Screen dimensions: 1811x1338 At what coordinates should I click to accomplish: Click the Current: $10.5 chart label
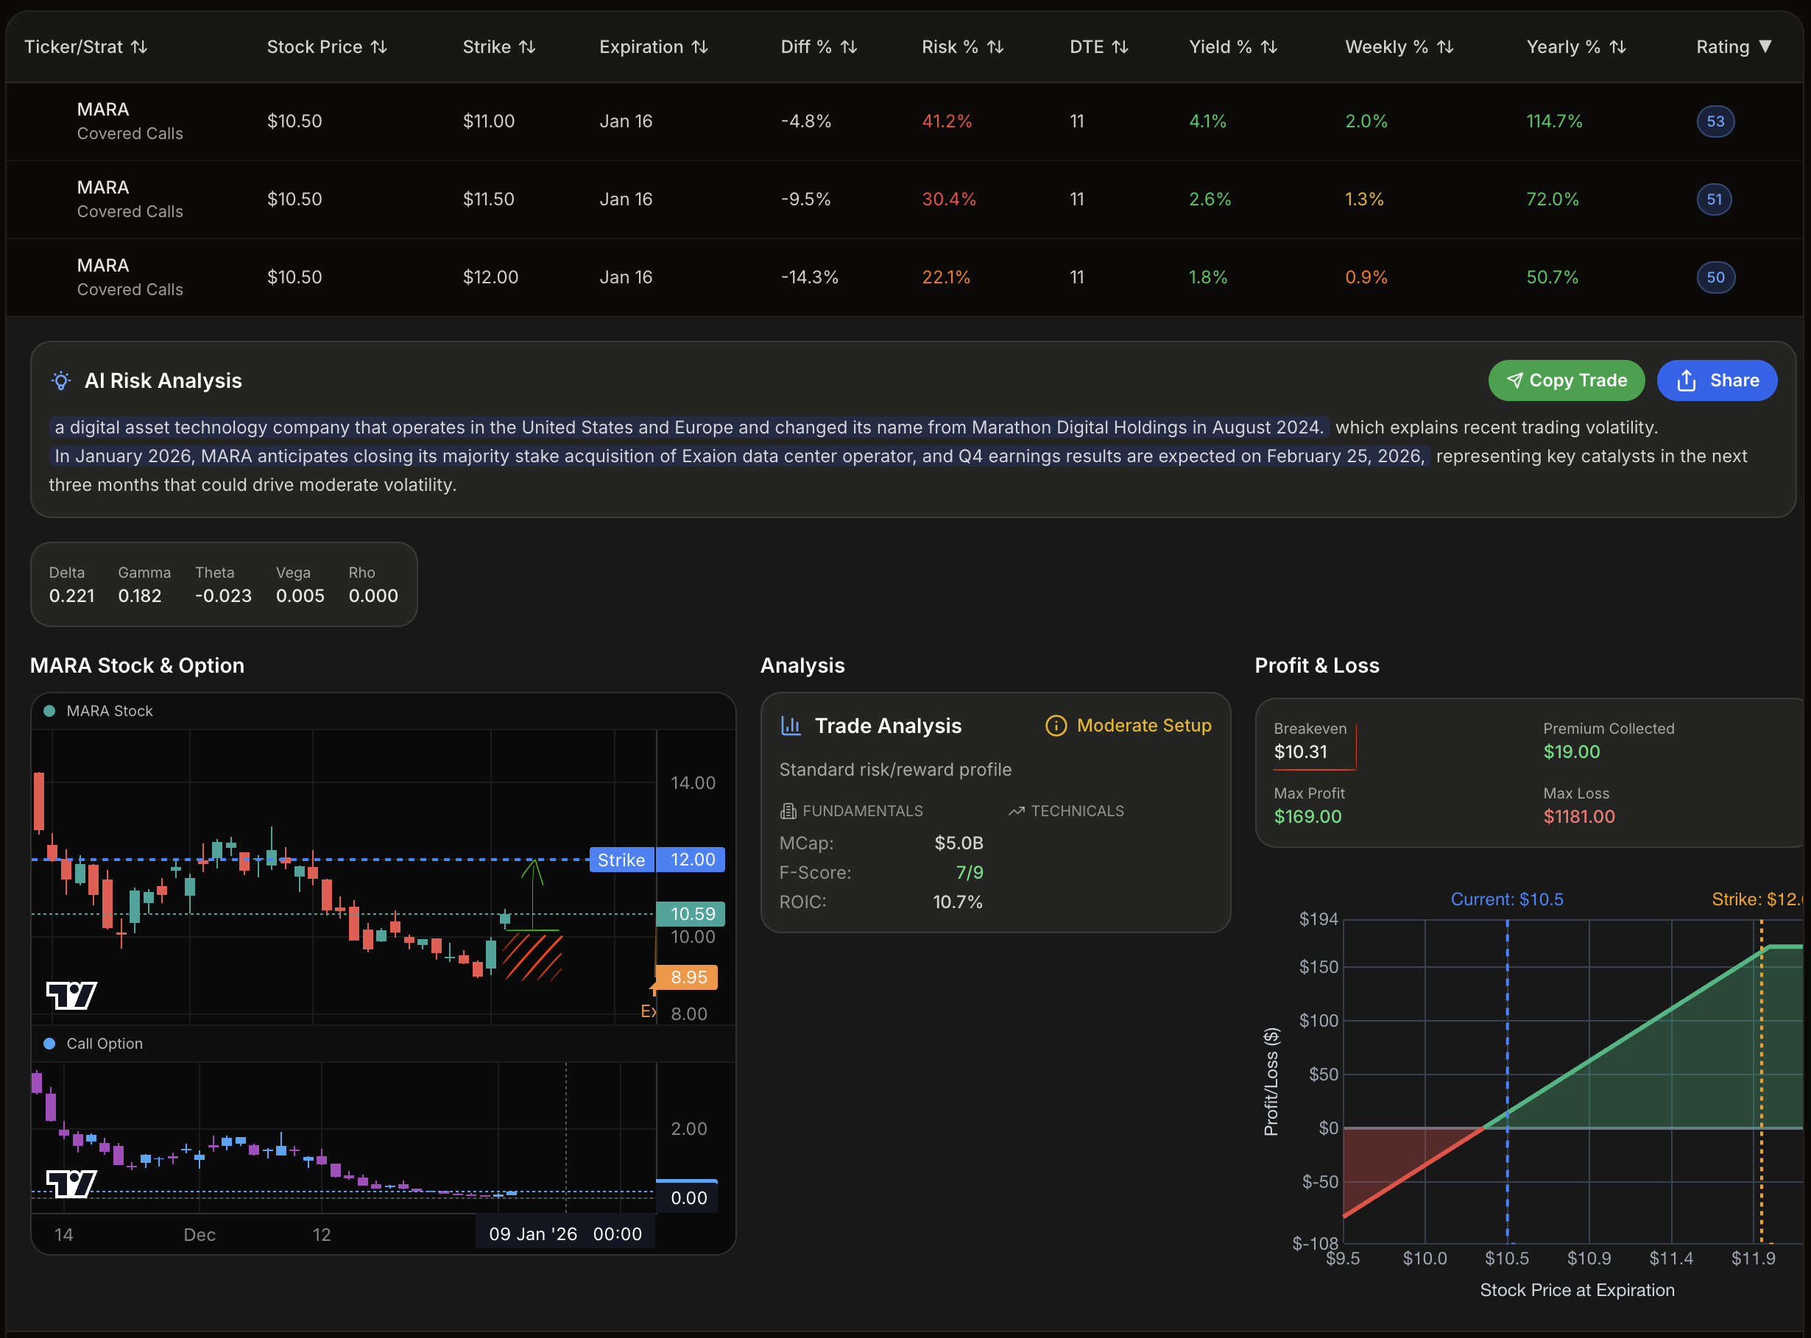(1507, 900)
